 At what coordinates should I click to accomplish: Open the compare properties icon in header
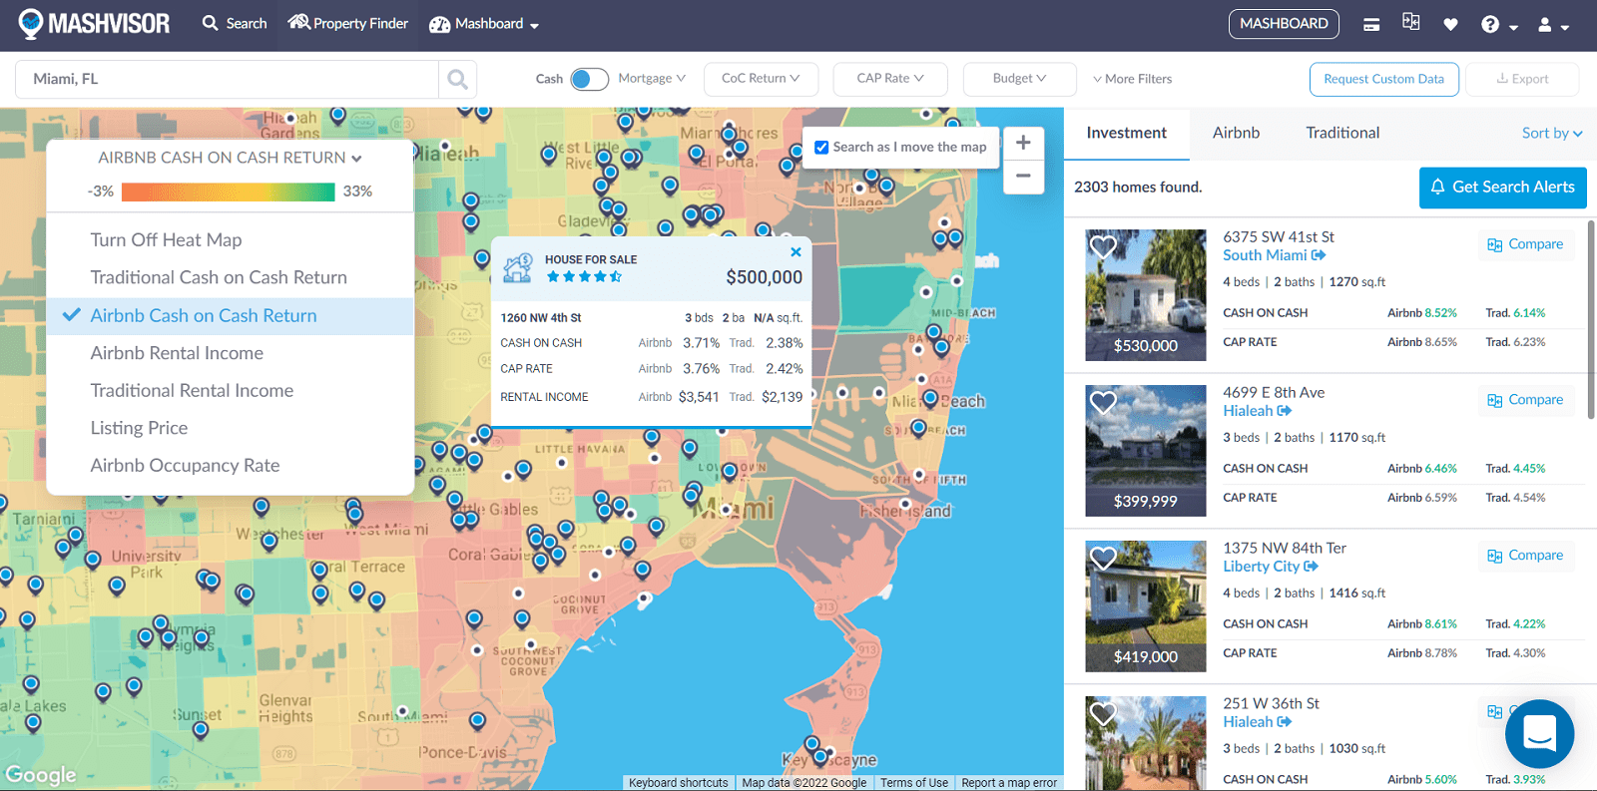1411,22
